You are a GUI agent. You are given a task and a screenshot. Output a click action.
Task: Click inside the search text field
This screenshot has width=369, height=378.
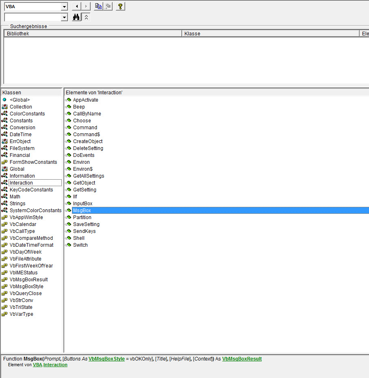pos(32,17)
